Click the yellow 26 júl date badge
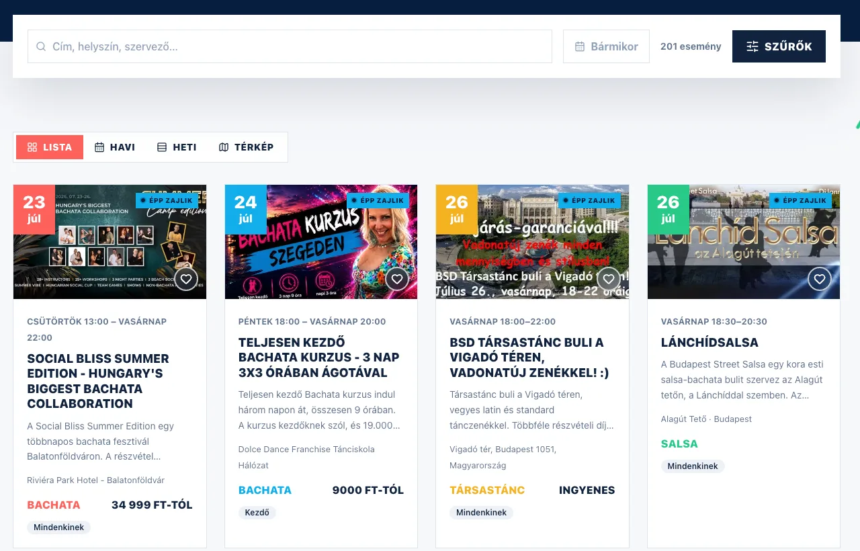The height and width of the screenshot is (551, 860). (457, 209)
